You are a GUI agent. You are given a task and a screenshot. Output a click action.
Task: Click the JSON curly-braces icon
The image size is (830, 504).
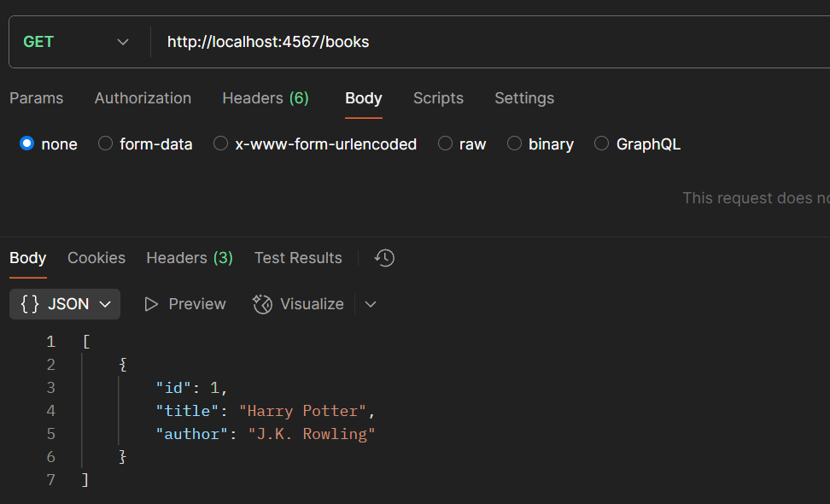[26, 303]
